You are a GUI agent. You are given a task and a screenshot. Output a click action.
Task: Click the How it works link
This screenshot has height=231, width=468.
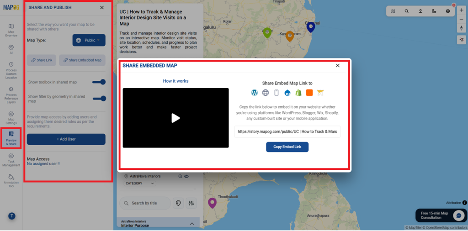[x=175, y=81]
